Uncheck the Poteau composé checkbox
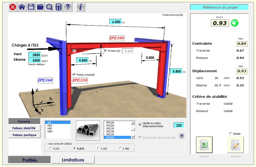The height and width of the screenshot is (167, 256). pyautogui.click(x=74, y=75)
